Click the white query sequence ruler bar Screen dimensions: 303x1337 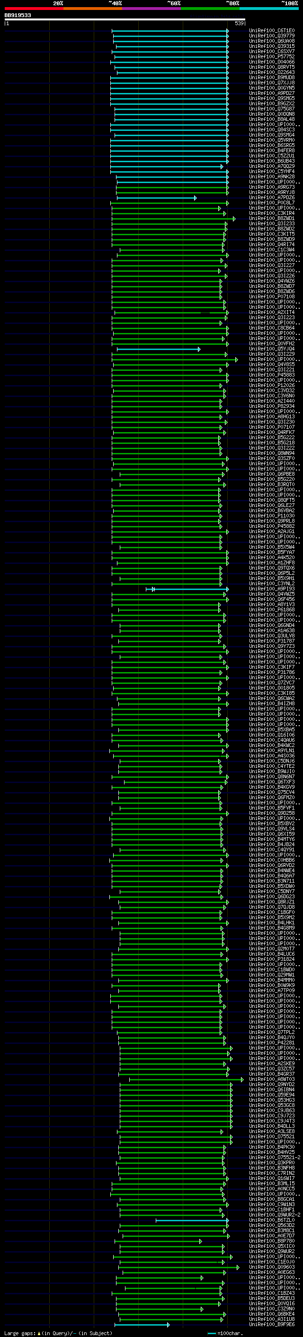tap(125, 19)
